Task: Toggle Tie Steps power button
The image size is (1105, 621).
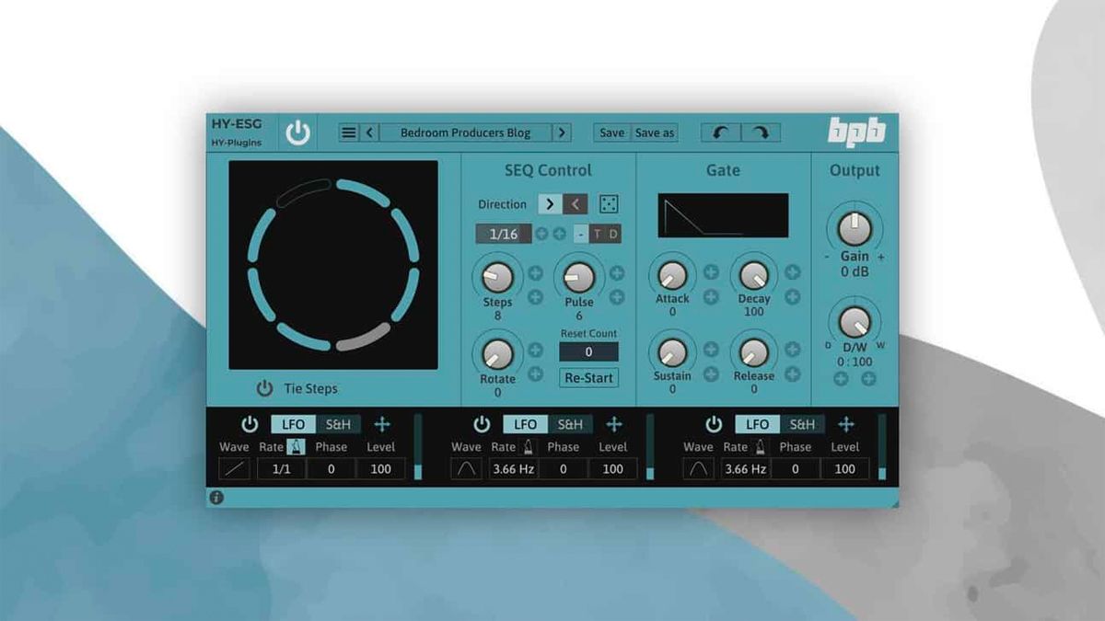Action: (266, 388)
